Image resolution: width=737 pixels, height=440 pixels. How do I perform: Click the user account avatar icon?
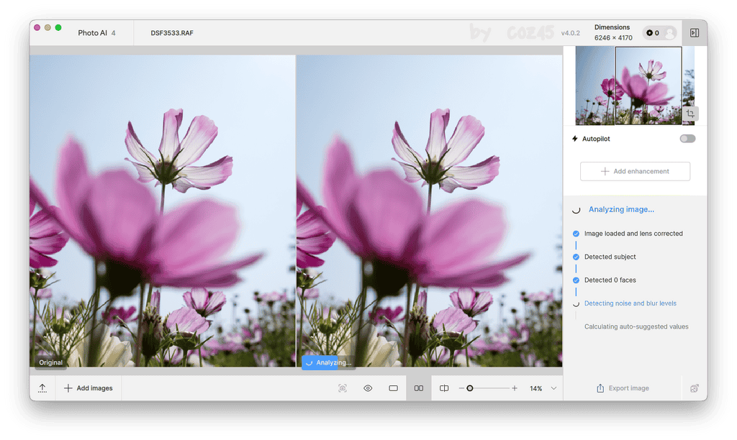(x=669, y=33)
